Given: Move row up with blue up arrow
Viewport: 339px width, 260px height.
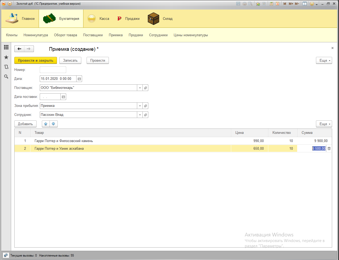Looking at the screenshot, I should (46, 124).
